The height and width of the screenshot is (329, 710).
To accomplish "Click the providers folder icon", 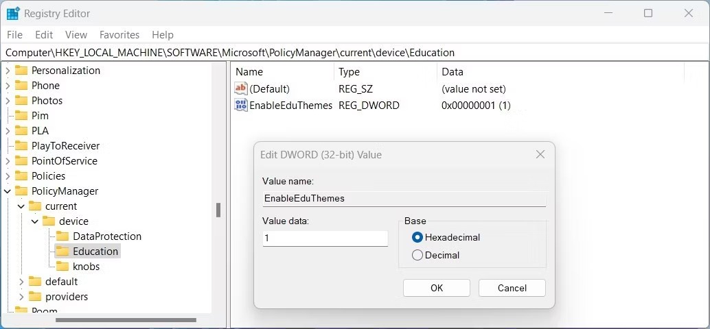I will click(x=35, y=297).
